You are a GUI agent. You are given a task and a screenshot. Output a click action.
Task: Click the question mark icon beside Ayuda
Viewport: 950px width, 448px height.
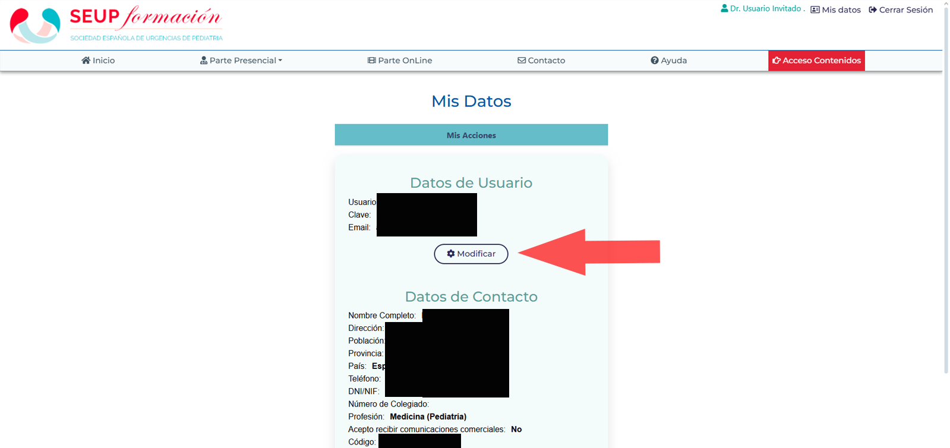(655, 61)
